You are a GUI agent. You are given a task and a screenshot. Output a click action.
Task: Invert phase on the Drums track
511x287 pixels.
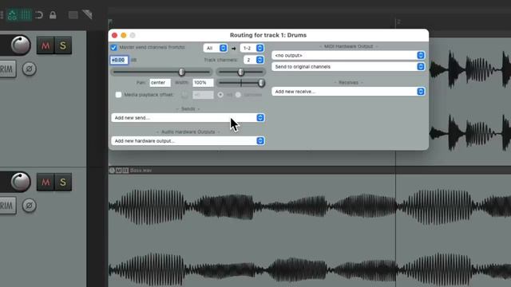(x=29, y=69)
